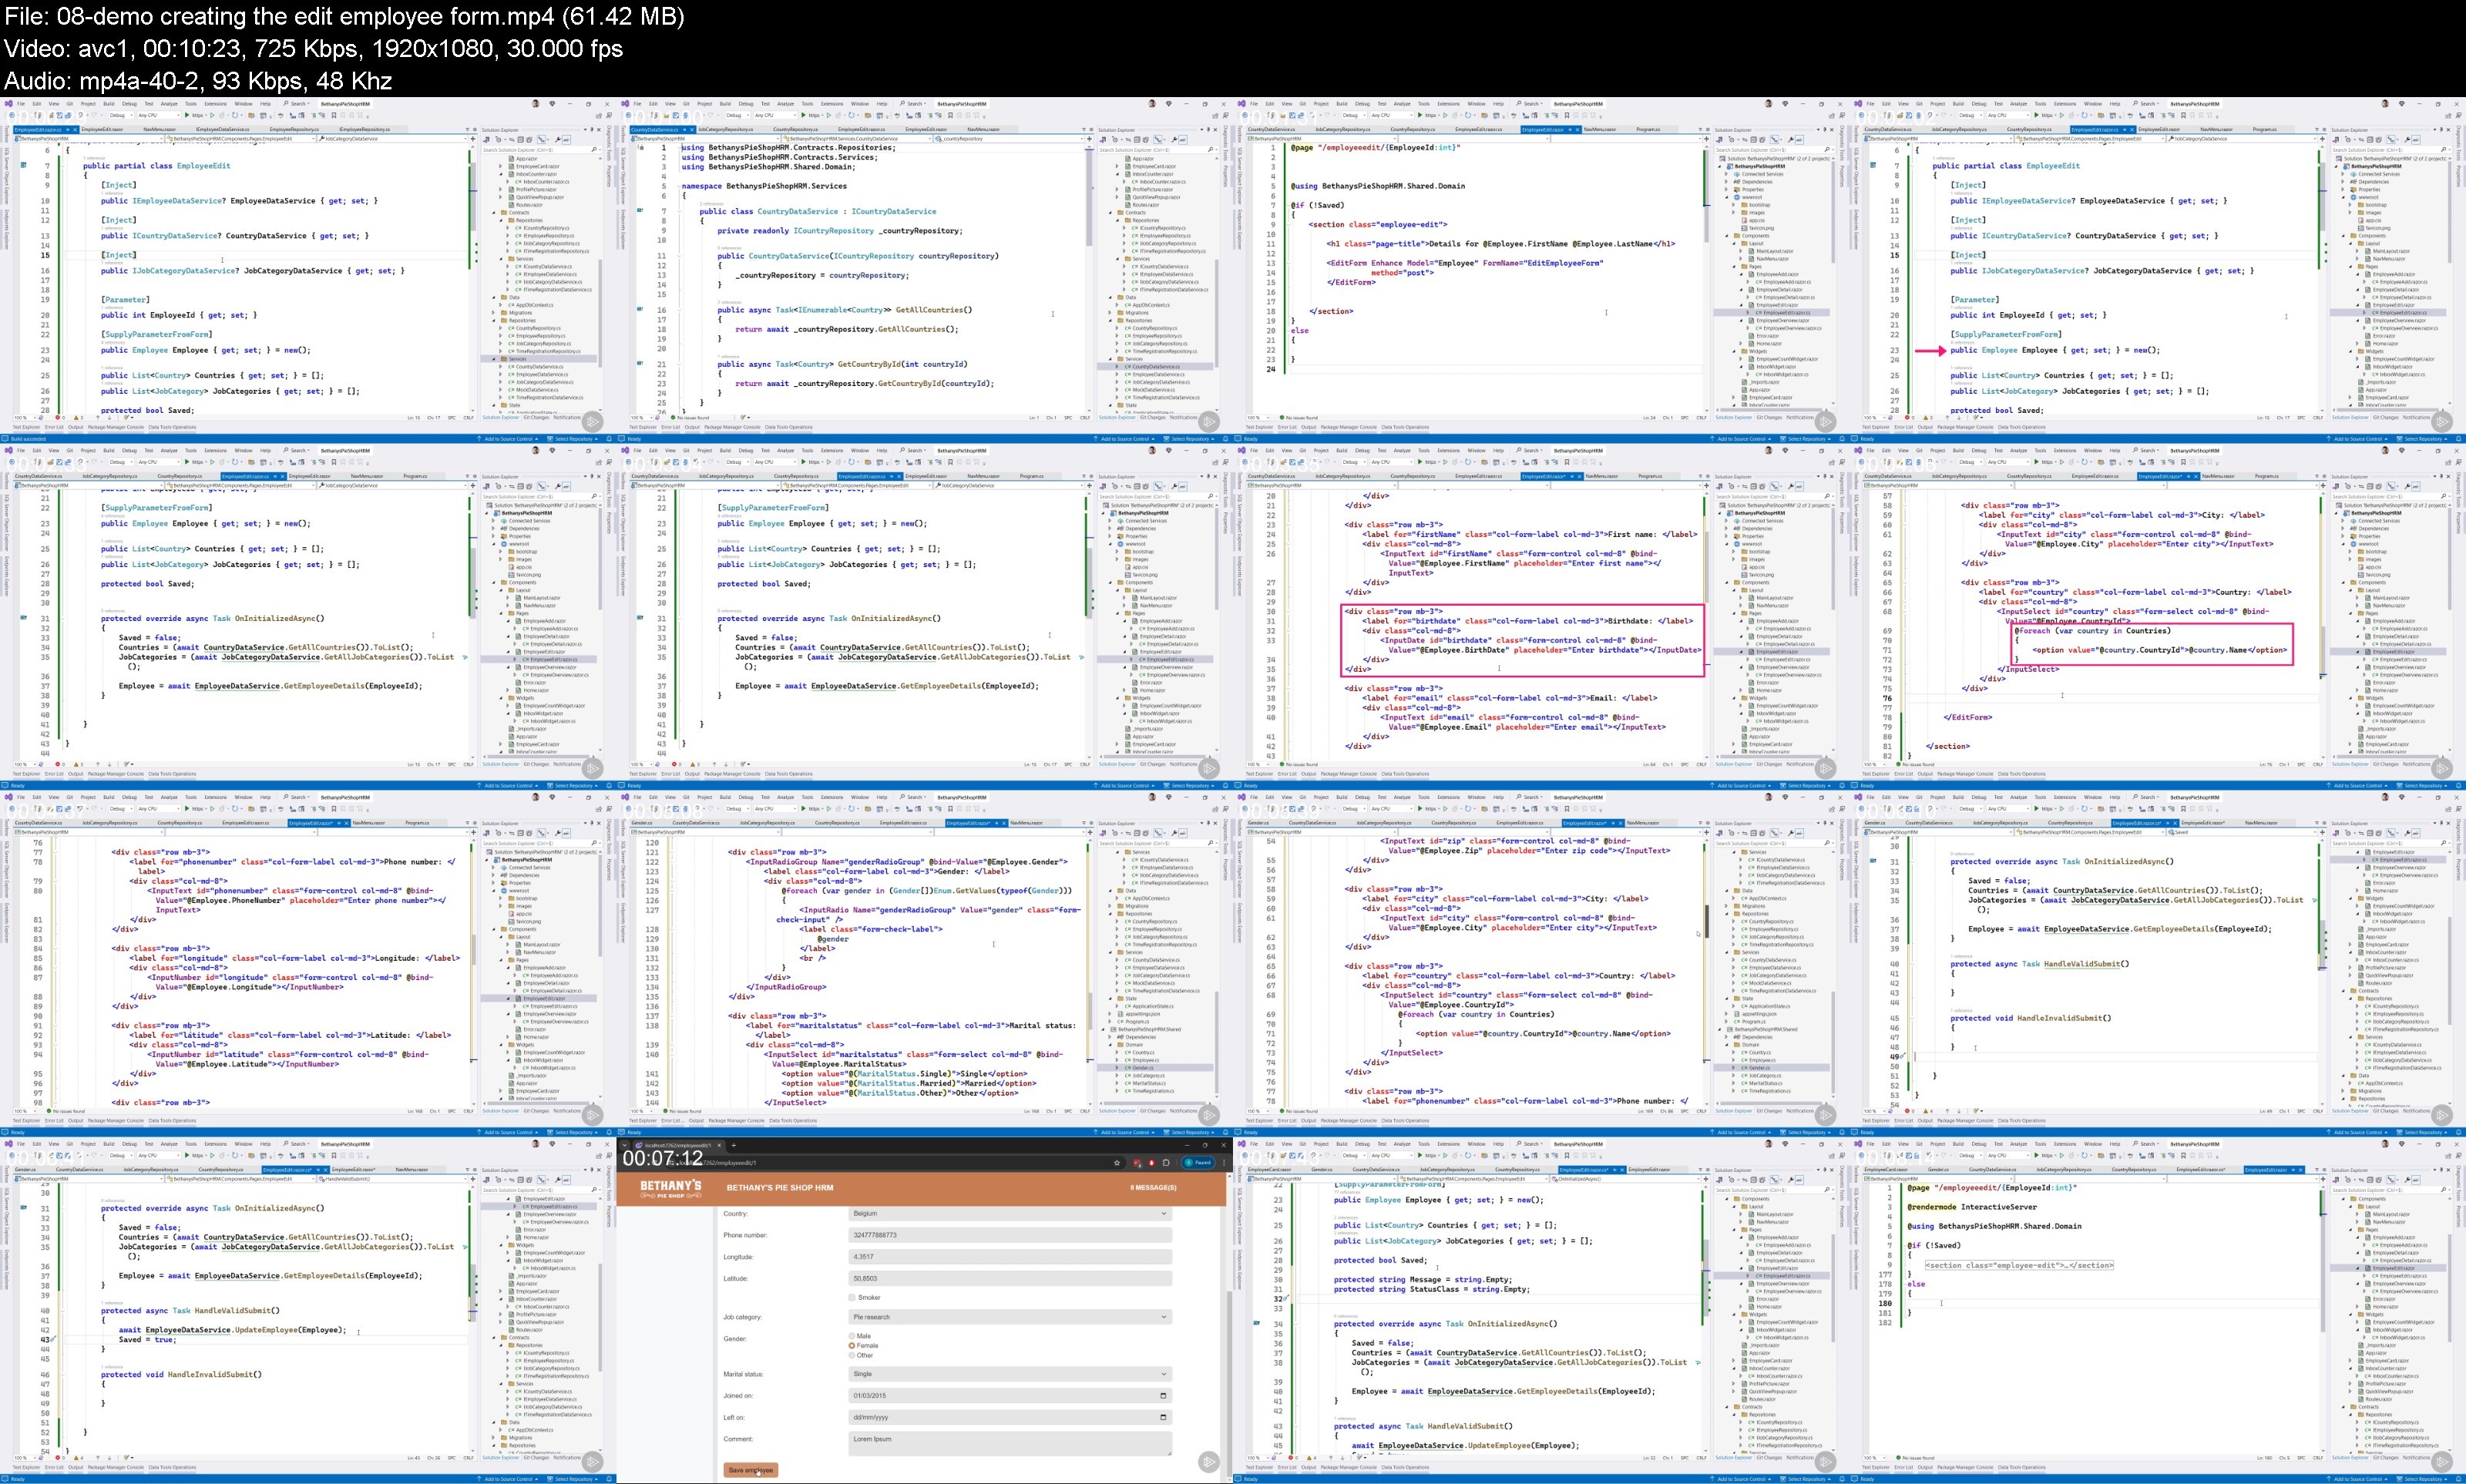Open the calendar picker icon of Left on
This screenshot has width=2466, height=1484.
tap(1163, 1417)
